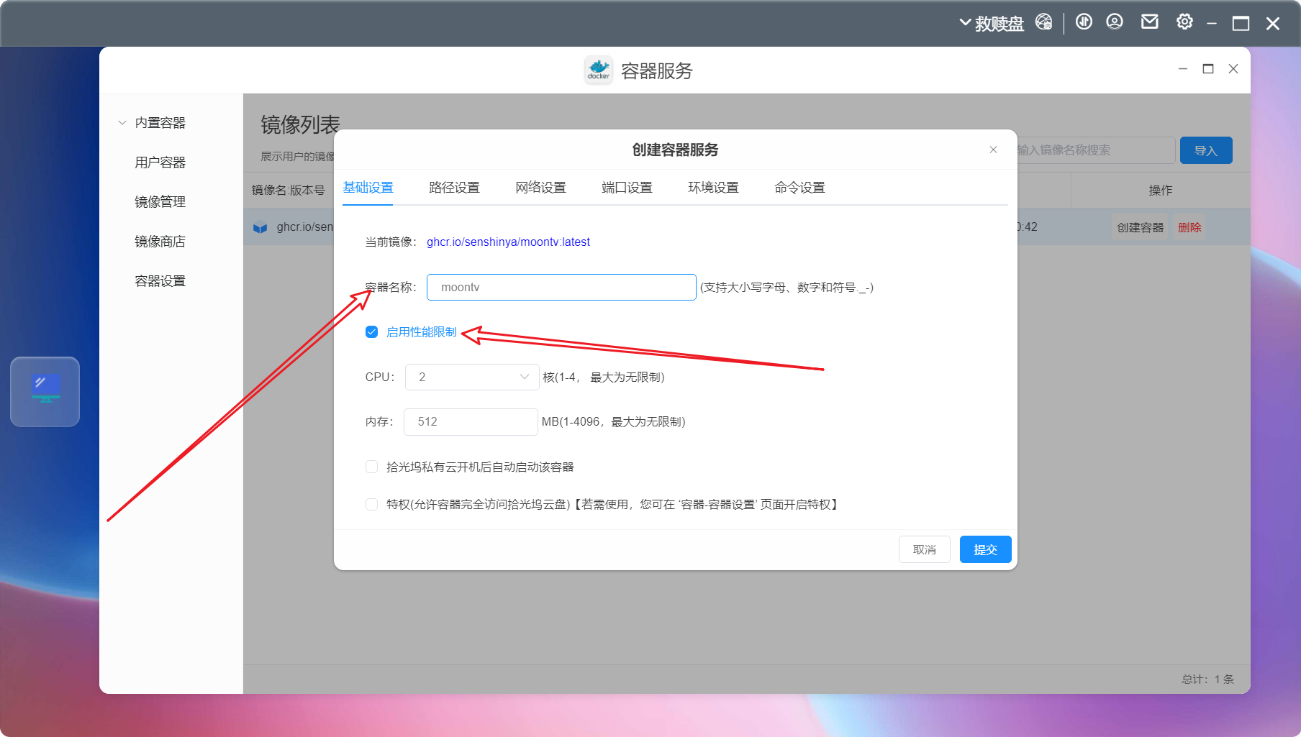Open the mail envelope icon
The height and width of the screenshot is (737, 1301).
(1150, 22)
